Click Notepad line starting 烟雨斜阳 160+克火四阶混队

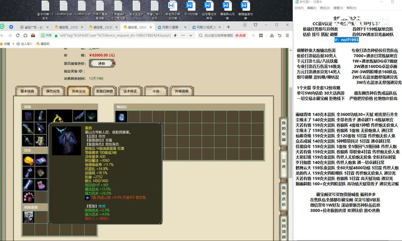[x=347, y=184]
